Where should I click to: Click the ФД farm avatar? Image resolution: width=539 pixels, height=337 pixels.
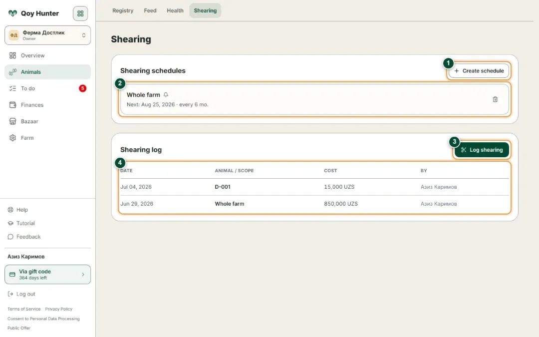[14, 35]
